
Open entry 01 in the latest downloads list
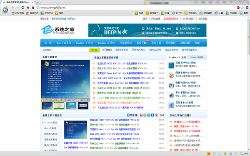point(122,64)
